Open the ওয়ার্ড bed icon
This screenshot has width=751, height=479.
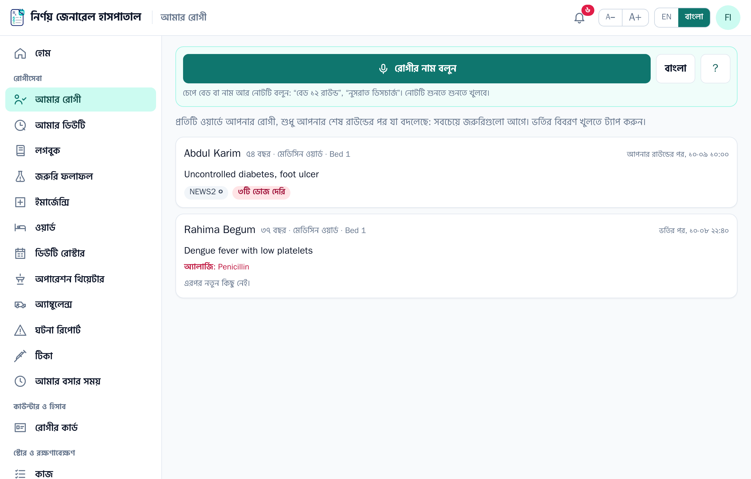pyautogui.click(x=20, y=227)
